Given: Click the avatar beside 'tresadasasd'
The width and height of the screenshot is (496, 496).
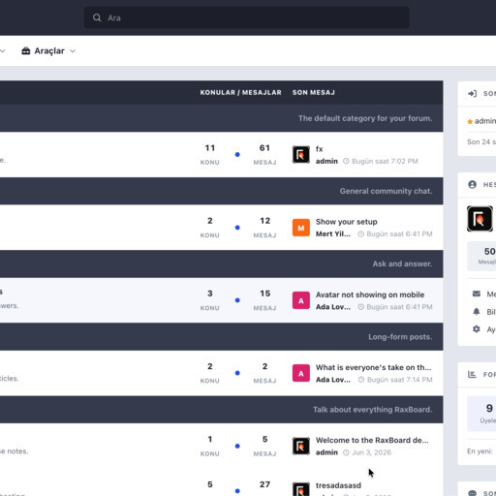Looking at the screenshot, I should (x=301, y=489).
